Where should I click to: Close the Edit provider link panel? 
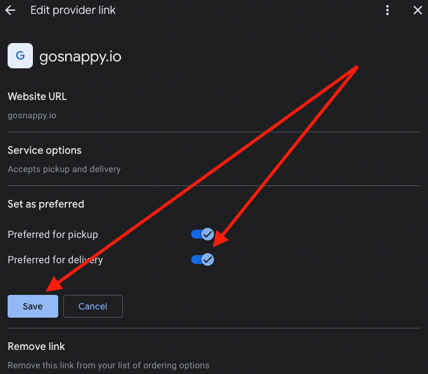(x=417, y=11)
